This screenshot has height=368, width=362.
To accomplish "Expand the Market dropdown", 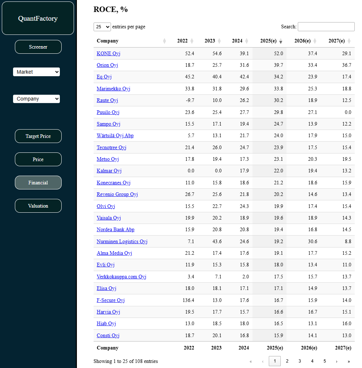I will click(36, 72).
